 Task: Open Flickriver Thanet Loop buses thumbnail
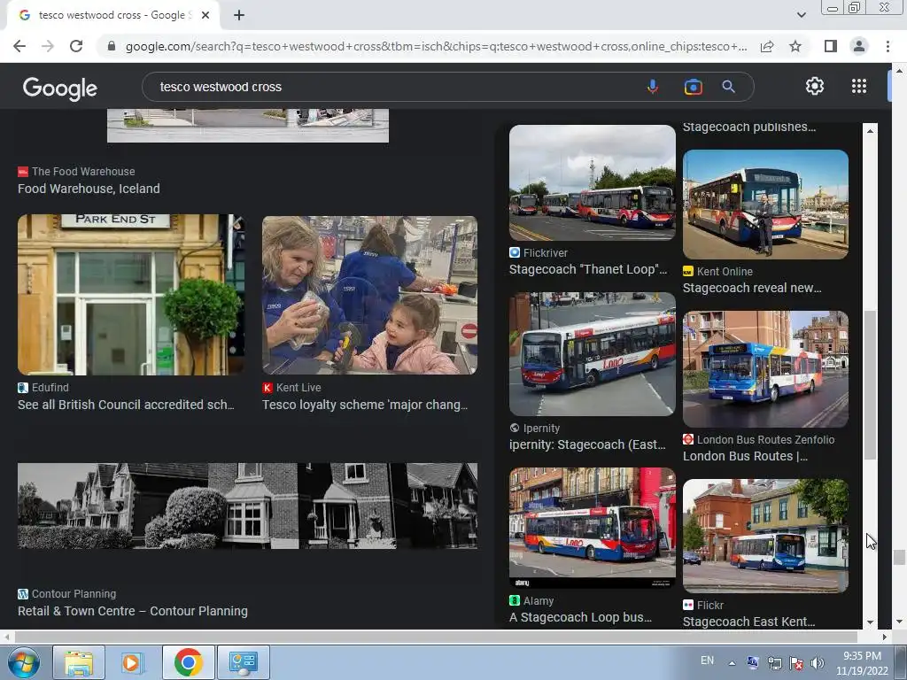click(x=593, y=182)
